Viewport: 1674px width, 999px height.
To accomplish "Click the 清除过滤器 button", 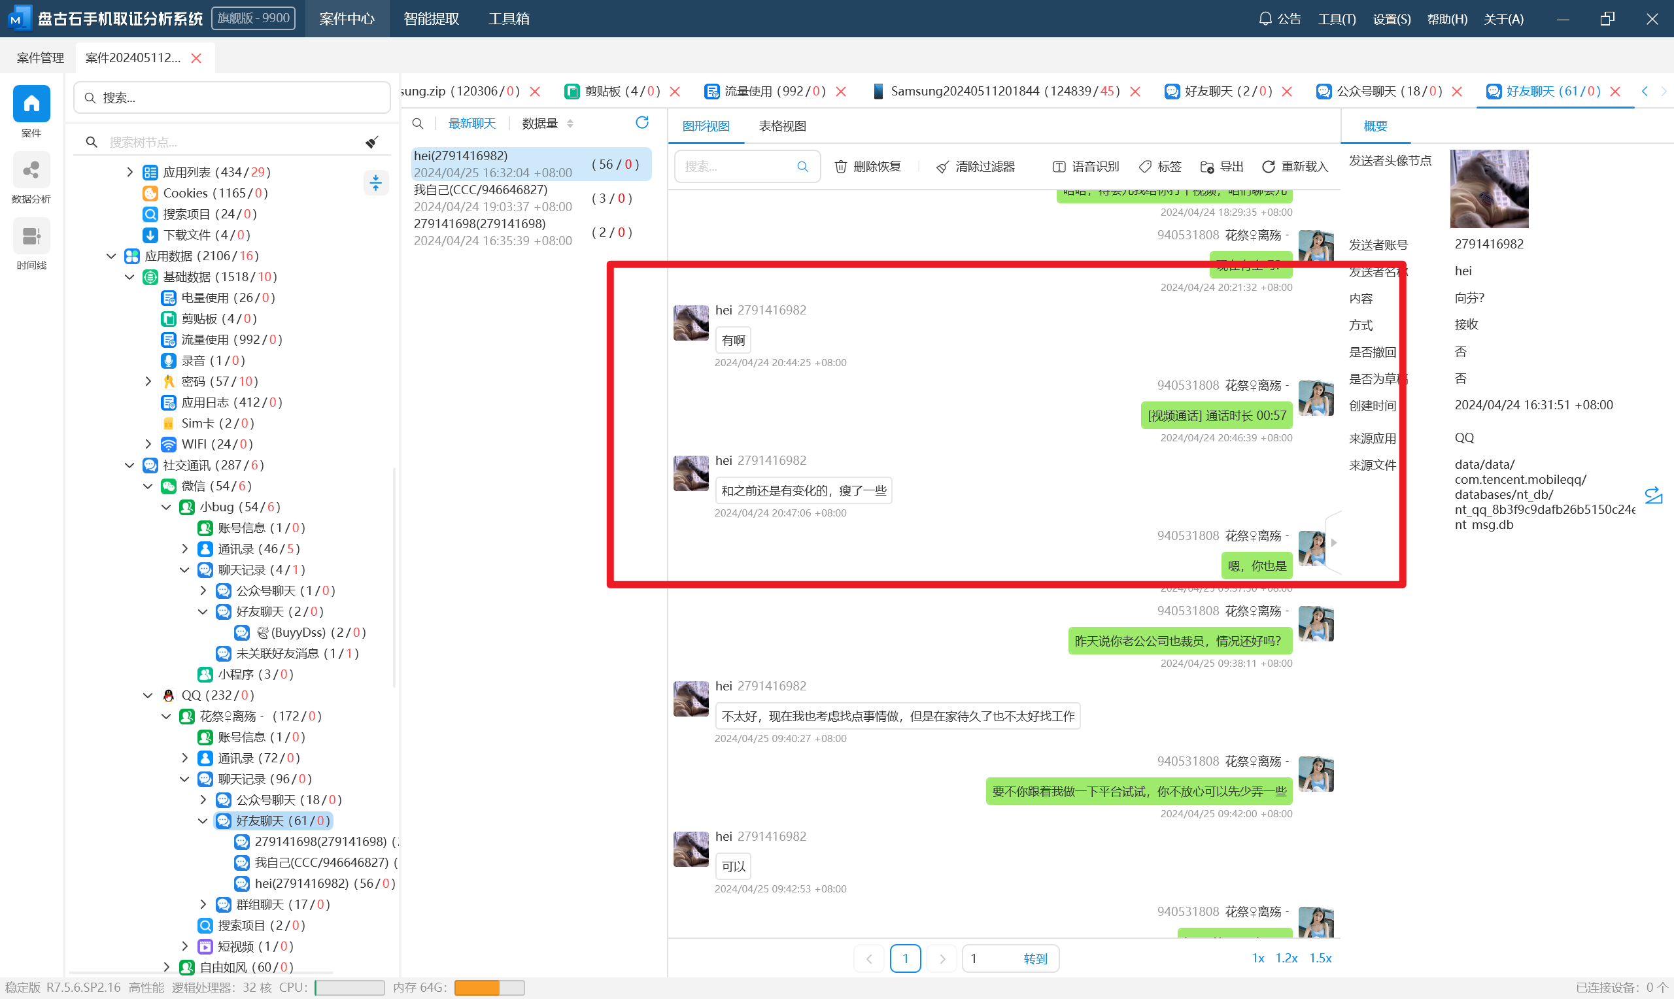I will (x=976, y=166).
